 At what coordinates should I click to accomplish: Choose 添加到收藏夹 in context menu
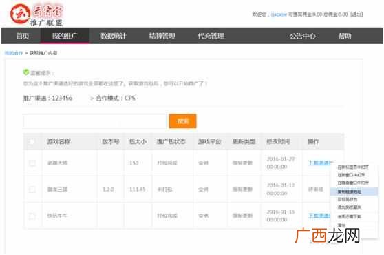click(349, 207)
